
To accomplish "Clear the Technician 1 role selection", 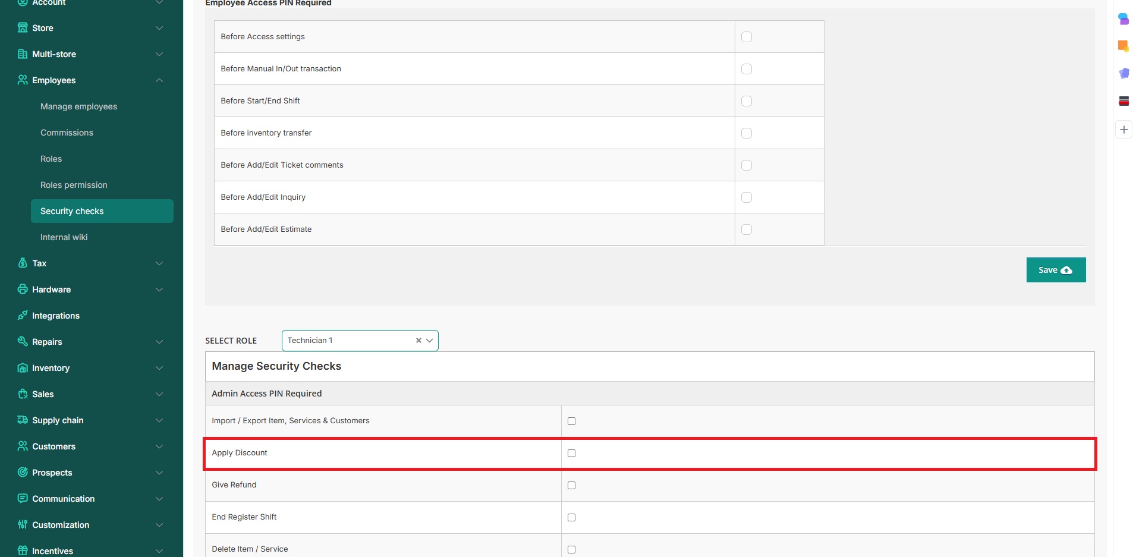I will point(418,341).
